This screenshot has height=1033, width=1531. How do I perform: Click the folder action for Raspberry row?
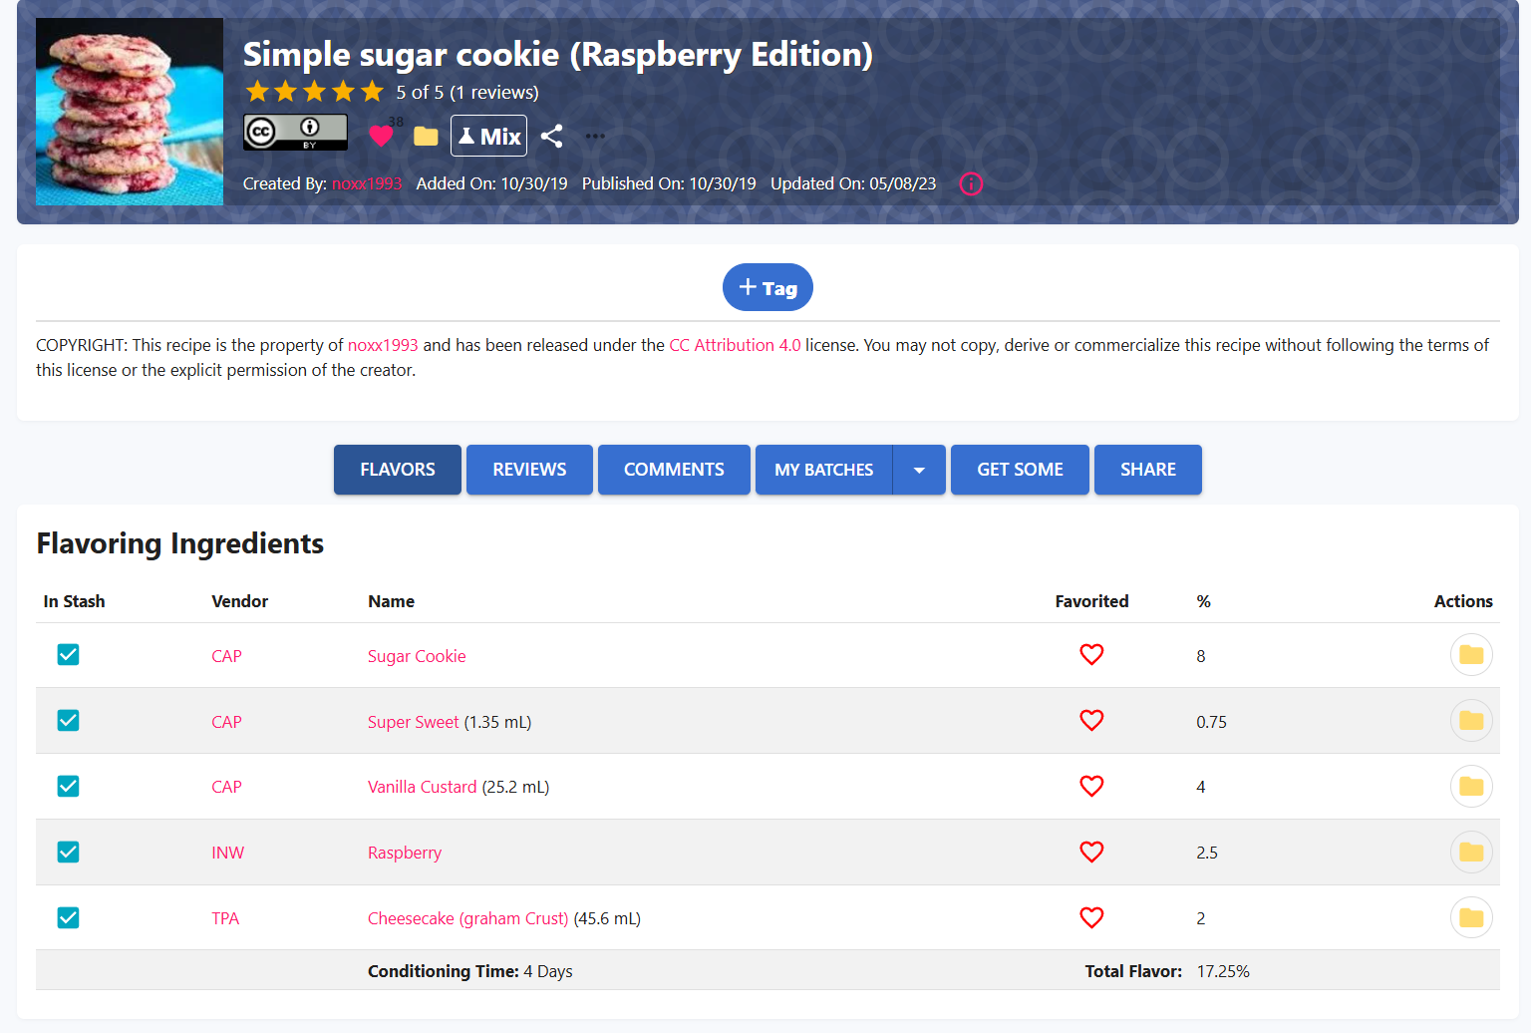(x=1470, y=853)
